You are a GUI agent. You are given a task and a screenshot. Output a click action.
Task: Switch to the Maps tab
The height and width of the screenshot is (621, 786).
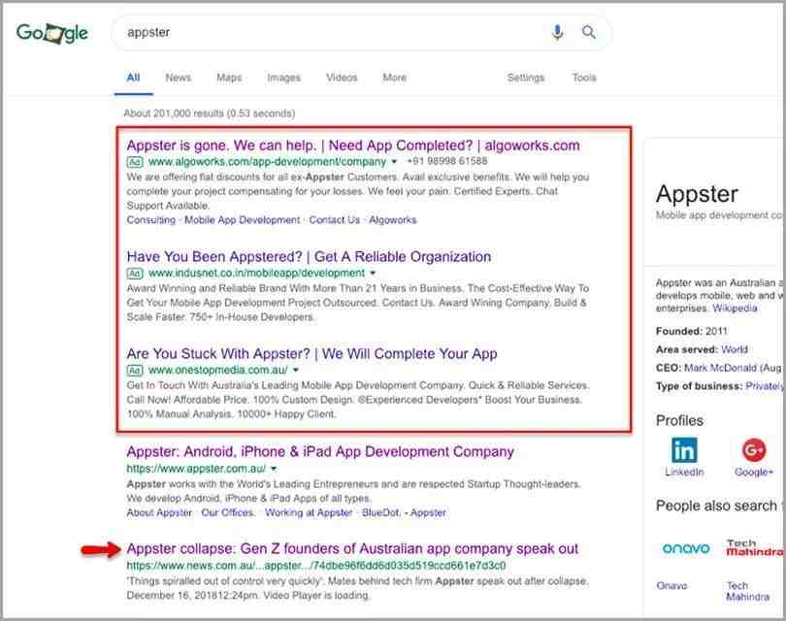tap(229, 78)
